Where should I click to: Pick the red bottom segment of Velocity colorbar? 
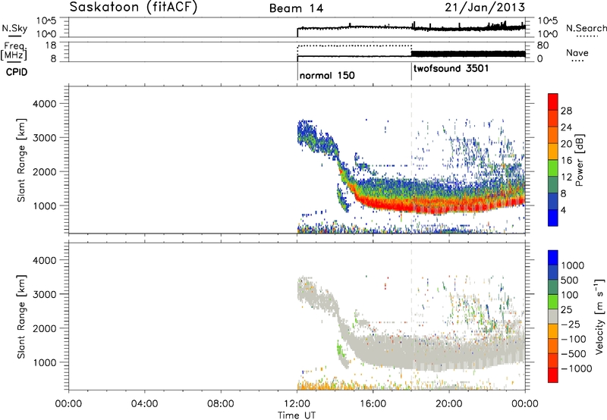click(553, 375)
